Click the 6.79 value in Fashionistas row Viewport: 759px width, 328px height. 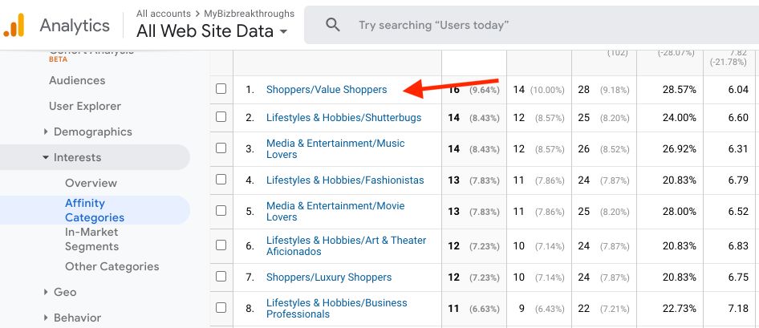pyautogui.click(x=738, y=180)
